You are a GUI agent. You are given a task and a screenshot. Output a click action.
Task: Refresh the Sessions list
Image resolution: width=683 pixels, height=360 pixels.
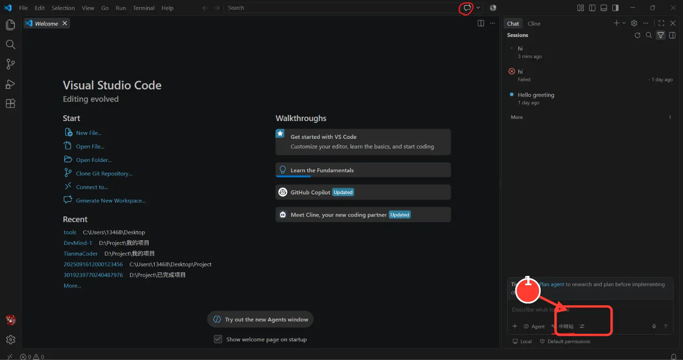point(637,35)
